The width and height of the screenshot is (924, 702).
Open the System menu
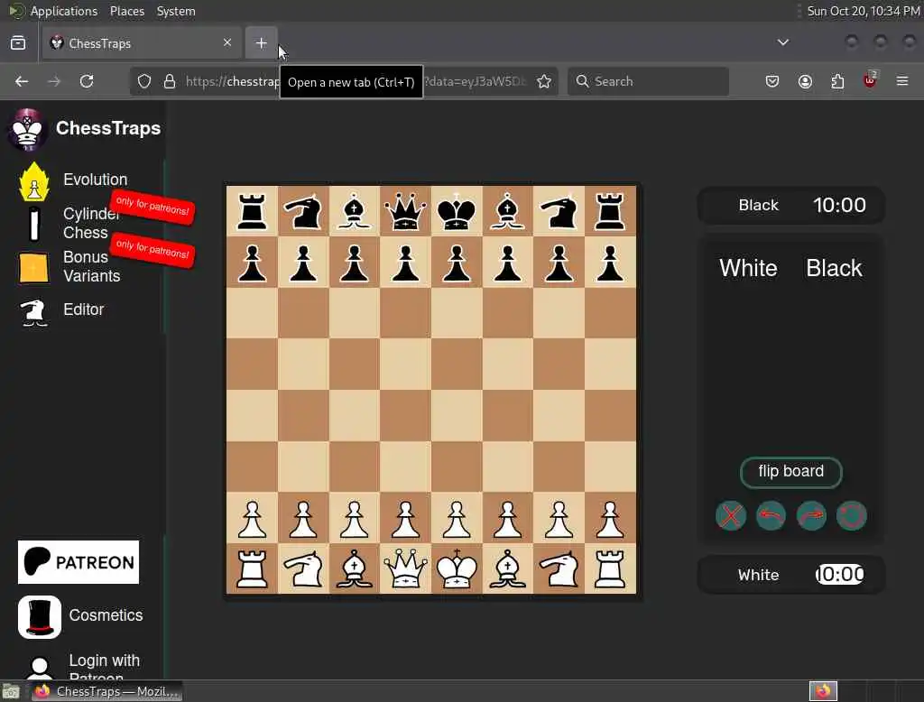[176, 11]
